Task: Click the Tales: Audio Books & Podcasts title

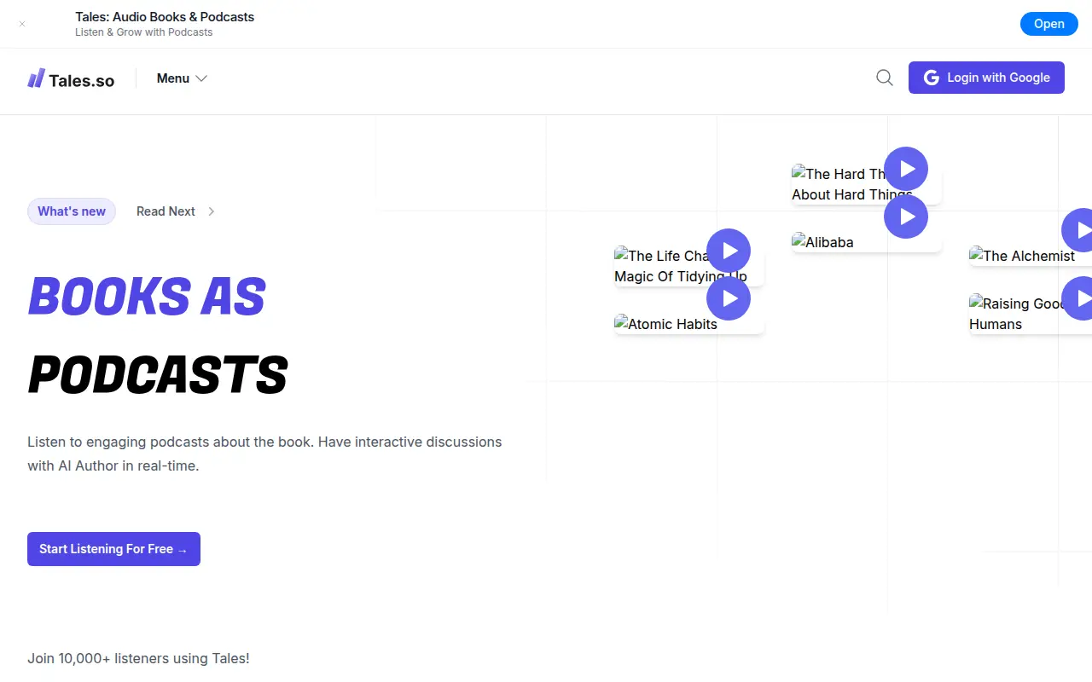Action: [x=165, y=17]
